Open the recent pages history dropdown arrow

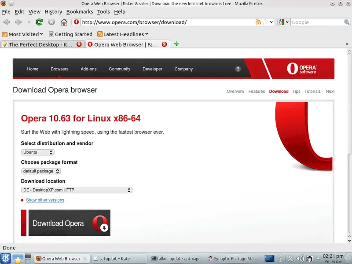29,22
